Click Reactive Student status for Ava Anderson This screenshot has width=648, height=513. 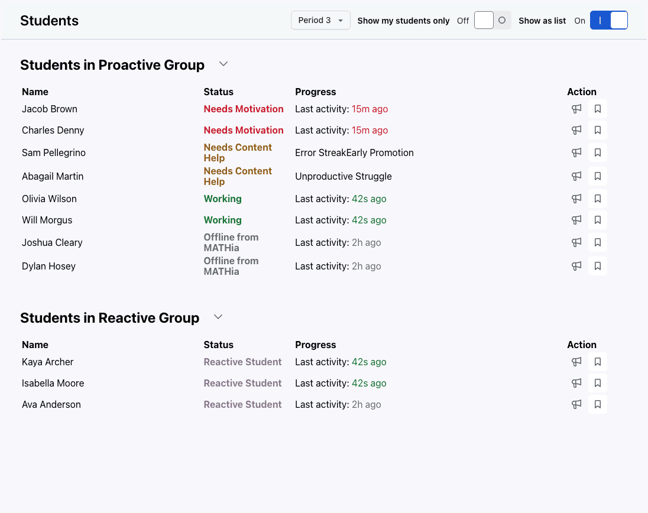click(x=242, y=404)
